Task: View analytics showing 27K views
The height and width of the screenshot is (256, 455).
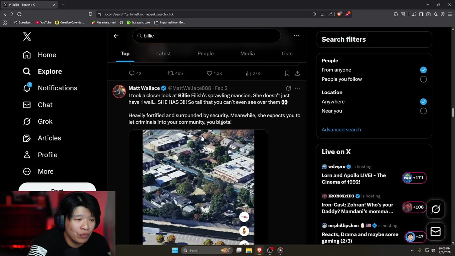Action: pyautogui.click(x=253, y=73)
